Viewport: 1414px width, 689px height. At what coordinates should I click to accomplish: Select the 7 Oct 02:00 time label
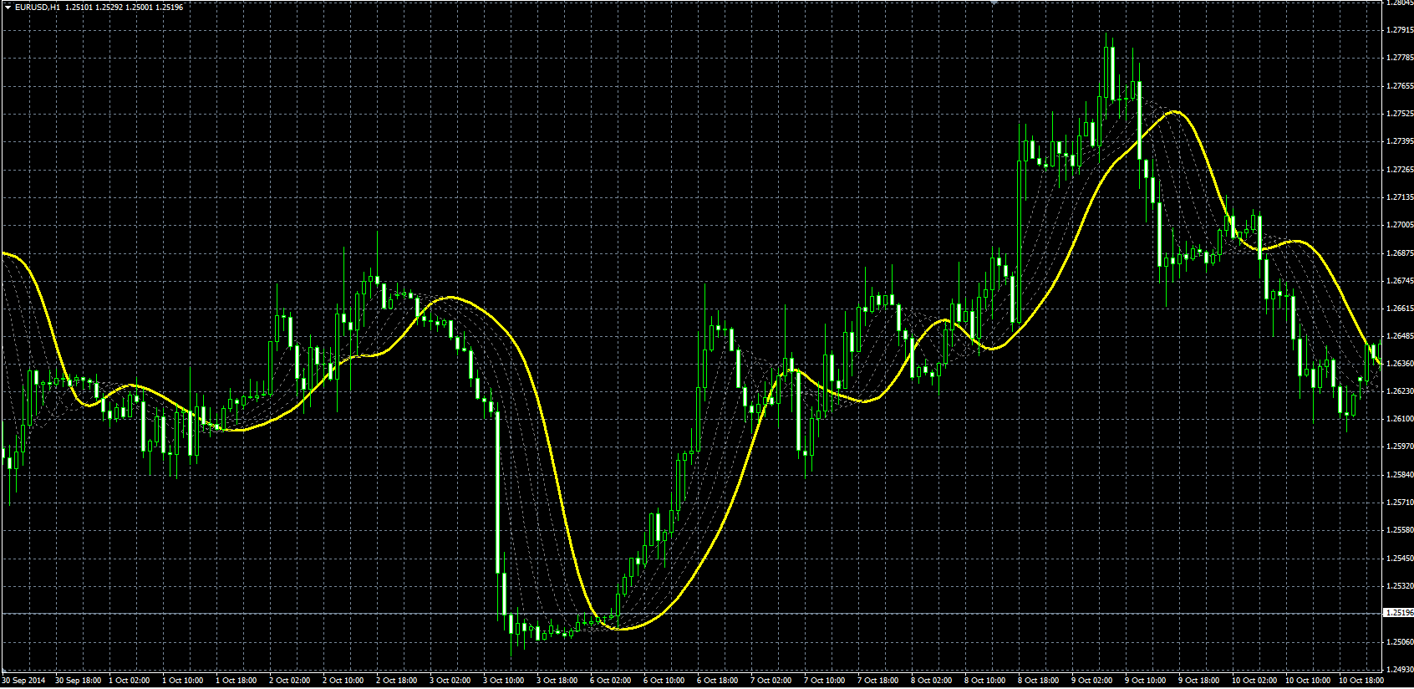(771, 681)
